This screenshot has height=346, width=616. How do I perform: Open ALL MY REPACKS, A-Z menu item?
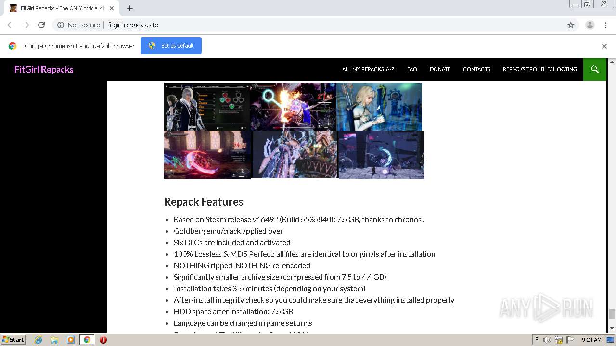(x=368, y=69)
